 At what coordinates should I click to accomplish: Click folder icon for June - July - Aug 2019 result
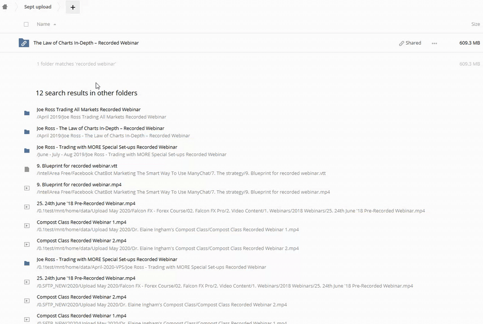tap(27, 150)
